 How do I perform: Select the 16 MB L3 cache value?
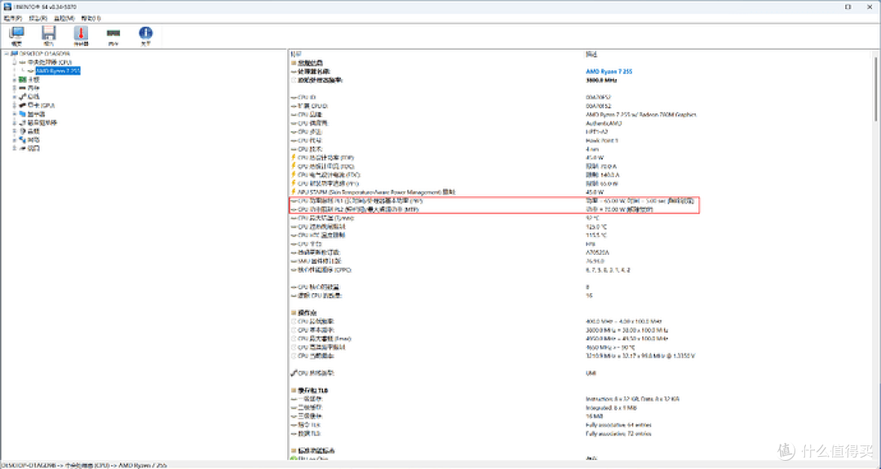[594, 416]
